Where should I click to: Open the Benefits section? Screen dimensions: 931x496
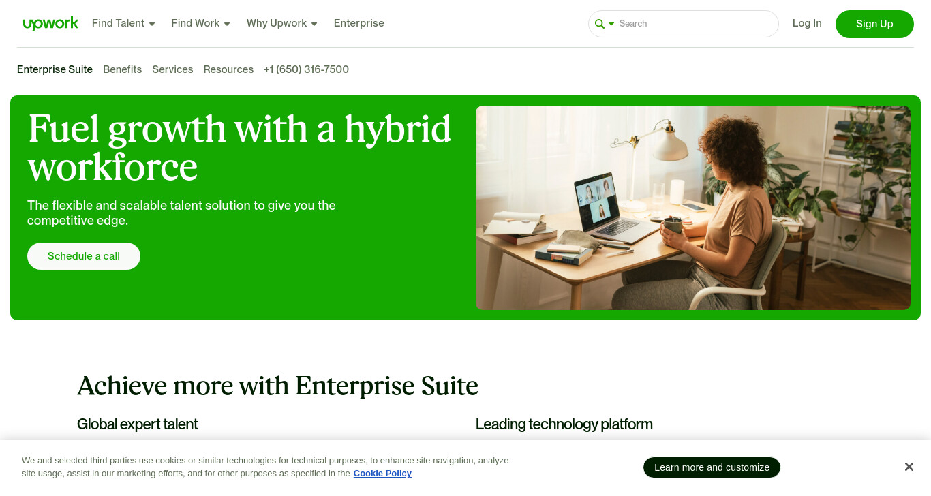tap(123, 69)
